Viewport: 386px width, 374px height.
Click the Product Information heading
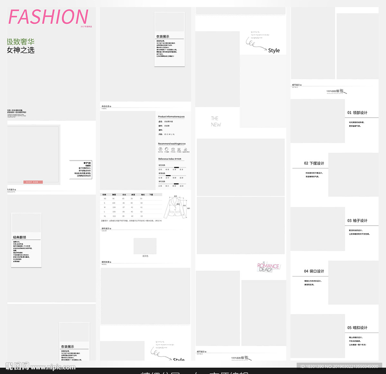pyautogui.click(x=172, y=117)
